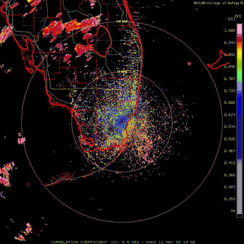Screen dimensions: 244x244
Task: Click the 100 NMI range ring label
Action: (122, 21)
